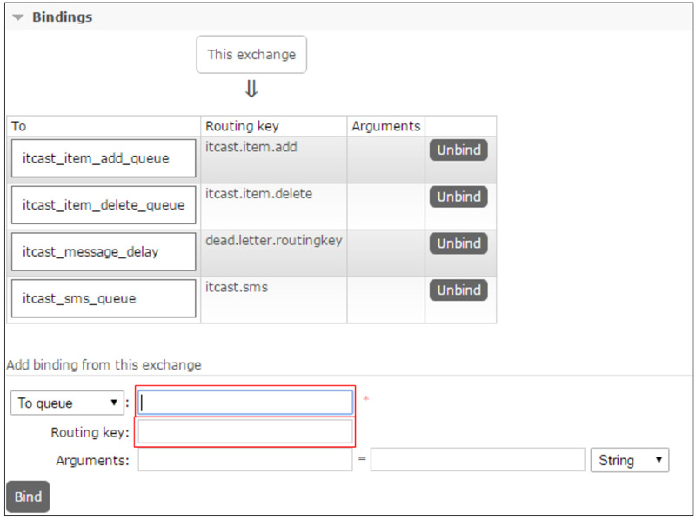Click the To column header

pos(18,126)
